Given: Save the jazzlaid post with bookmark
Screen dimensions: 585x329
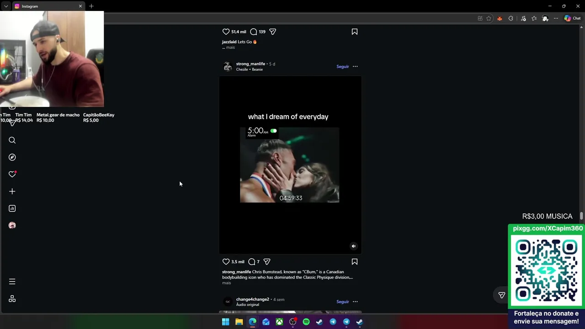Looking at the screenshot, I should coord(355,32).
